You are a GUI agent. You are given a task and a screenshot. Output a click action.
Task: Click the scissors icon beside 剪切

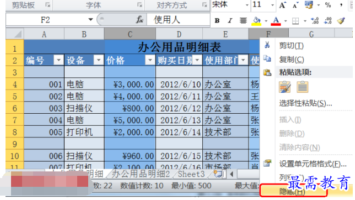(x=267, y=45)
